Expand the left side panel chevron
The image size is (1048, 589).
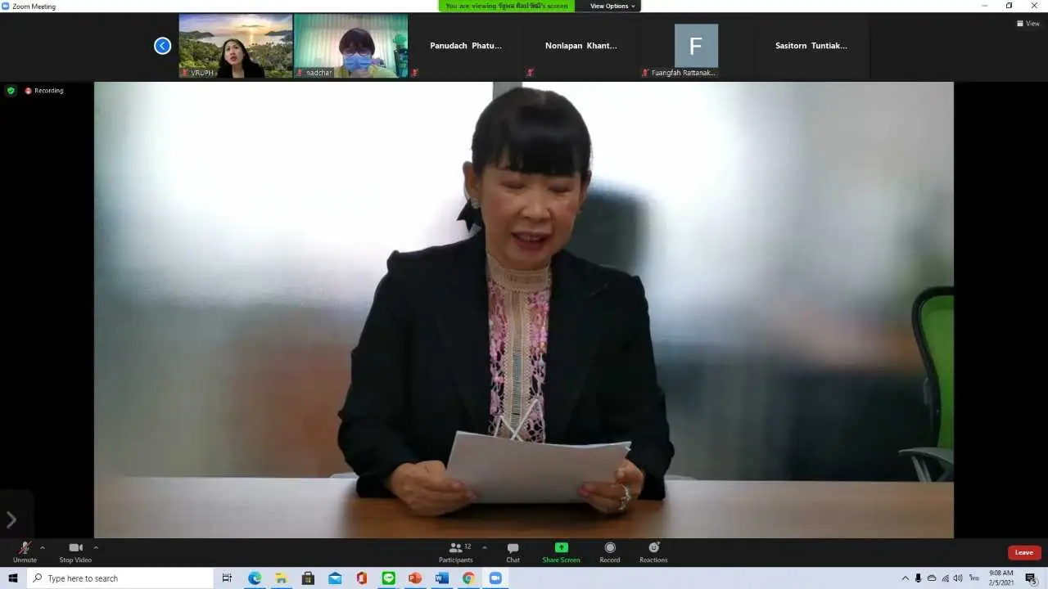(x=11, y=519)
